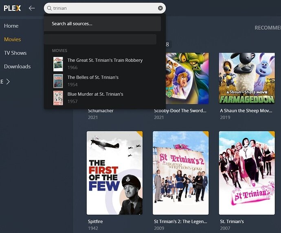
Task: Expand the sidebar chevron below Downloads
Action: click(x=8, y=82)
